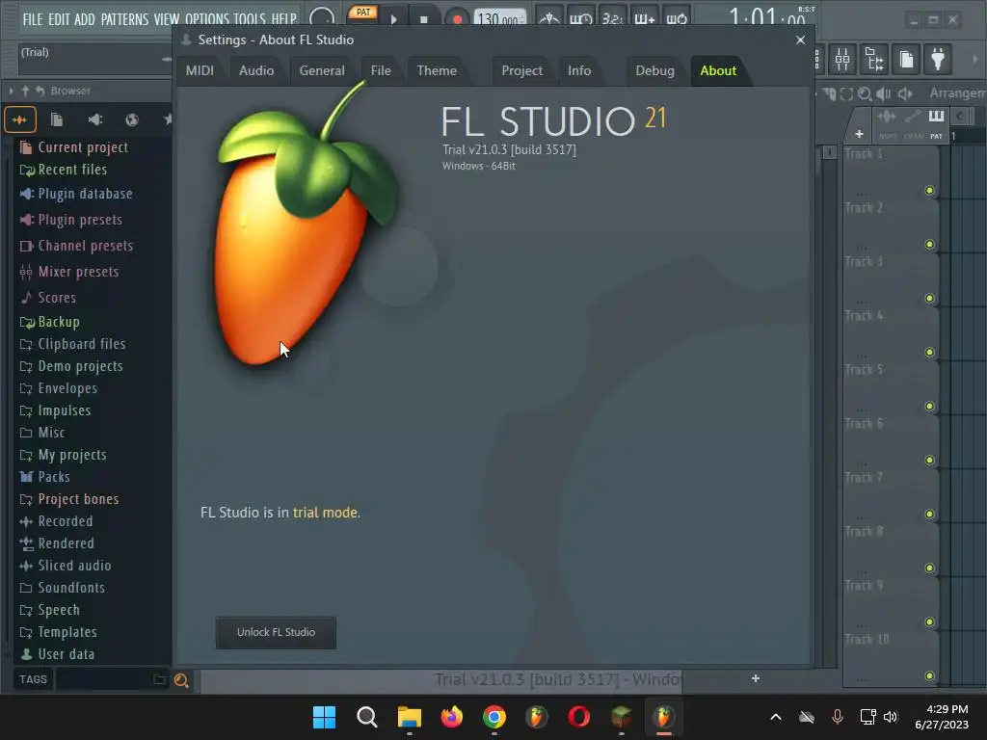
Task: Select the Browser plugins speaker tab icon
Action: (x=95, y=119)
